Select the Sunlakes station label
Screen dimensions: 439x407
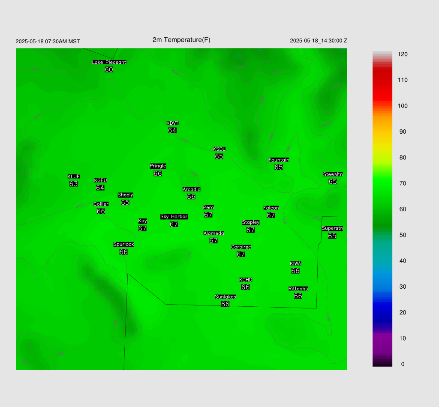tap(226, 297)
